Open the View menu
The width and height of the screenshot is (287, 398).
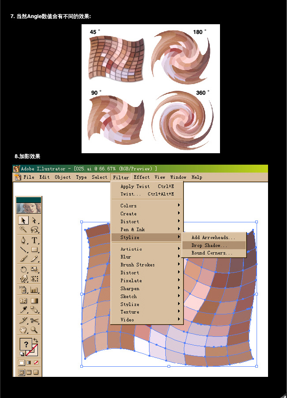160,177
